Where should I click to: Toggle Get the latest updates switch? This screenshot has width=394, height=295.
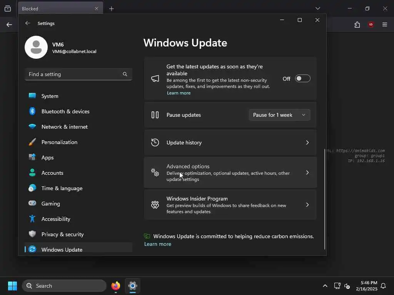[302, 78]
